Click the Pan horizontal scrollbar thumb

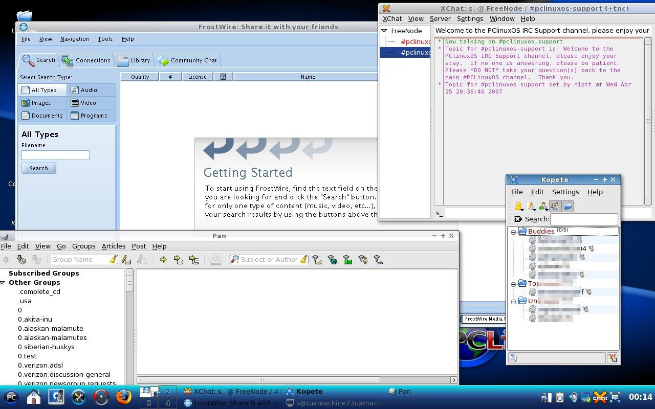point(261,380)
